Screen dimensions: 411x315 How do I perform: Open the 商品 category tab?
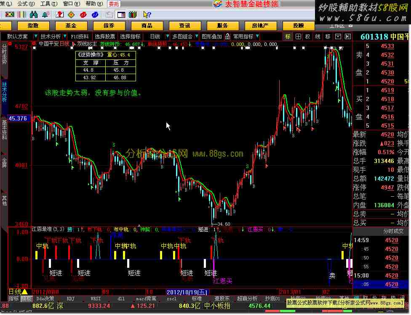pos(147,26)
